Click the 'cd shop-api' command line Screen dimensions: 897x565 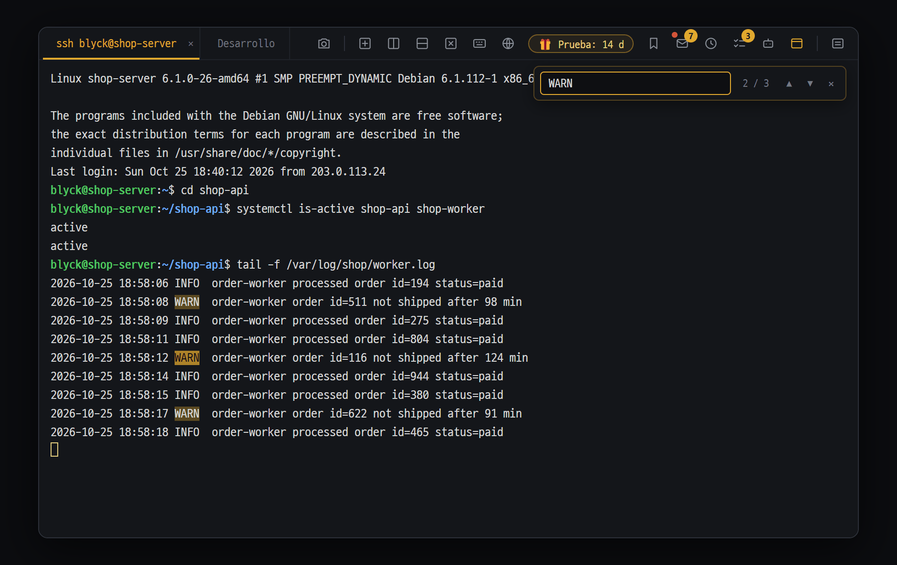click(x=215, y=190)
